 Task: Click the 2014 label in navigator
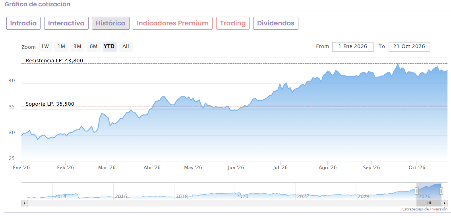point(60,197)
